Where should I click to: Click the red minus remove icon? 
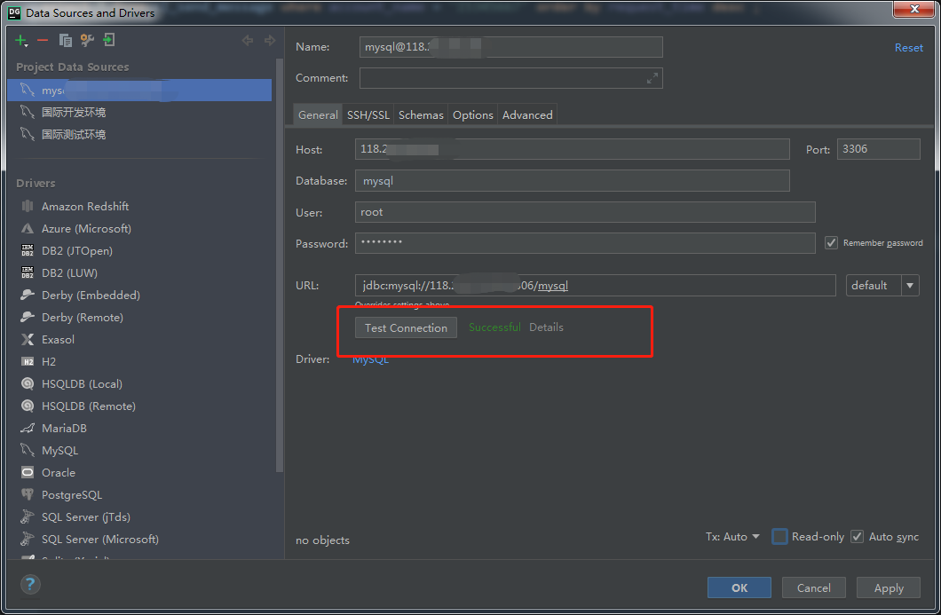coord(43,40)
